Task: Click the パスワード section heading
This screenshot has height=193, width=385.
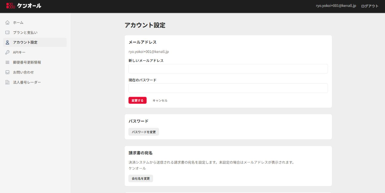Action: [138, 121]
